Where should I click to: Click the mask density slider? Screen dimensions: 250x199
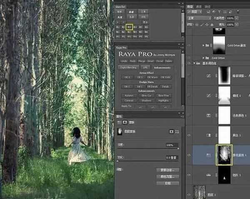(148, 148)
